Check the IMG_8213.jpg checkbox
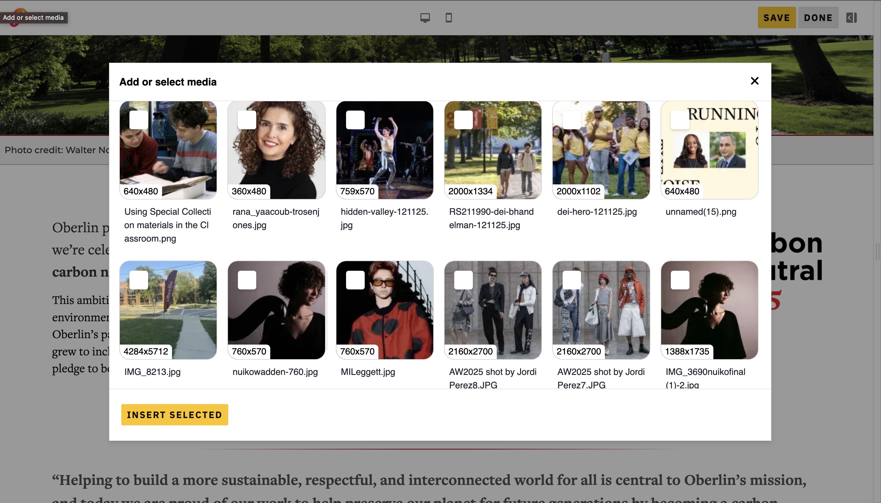 tap(138, 280)
